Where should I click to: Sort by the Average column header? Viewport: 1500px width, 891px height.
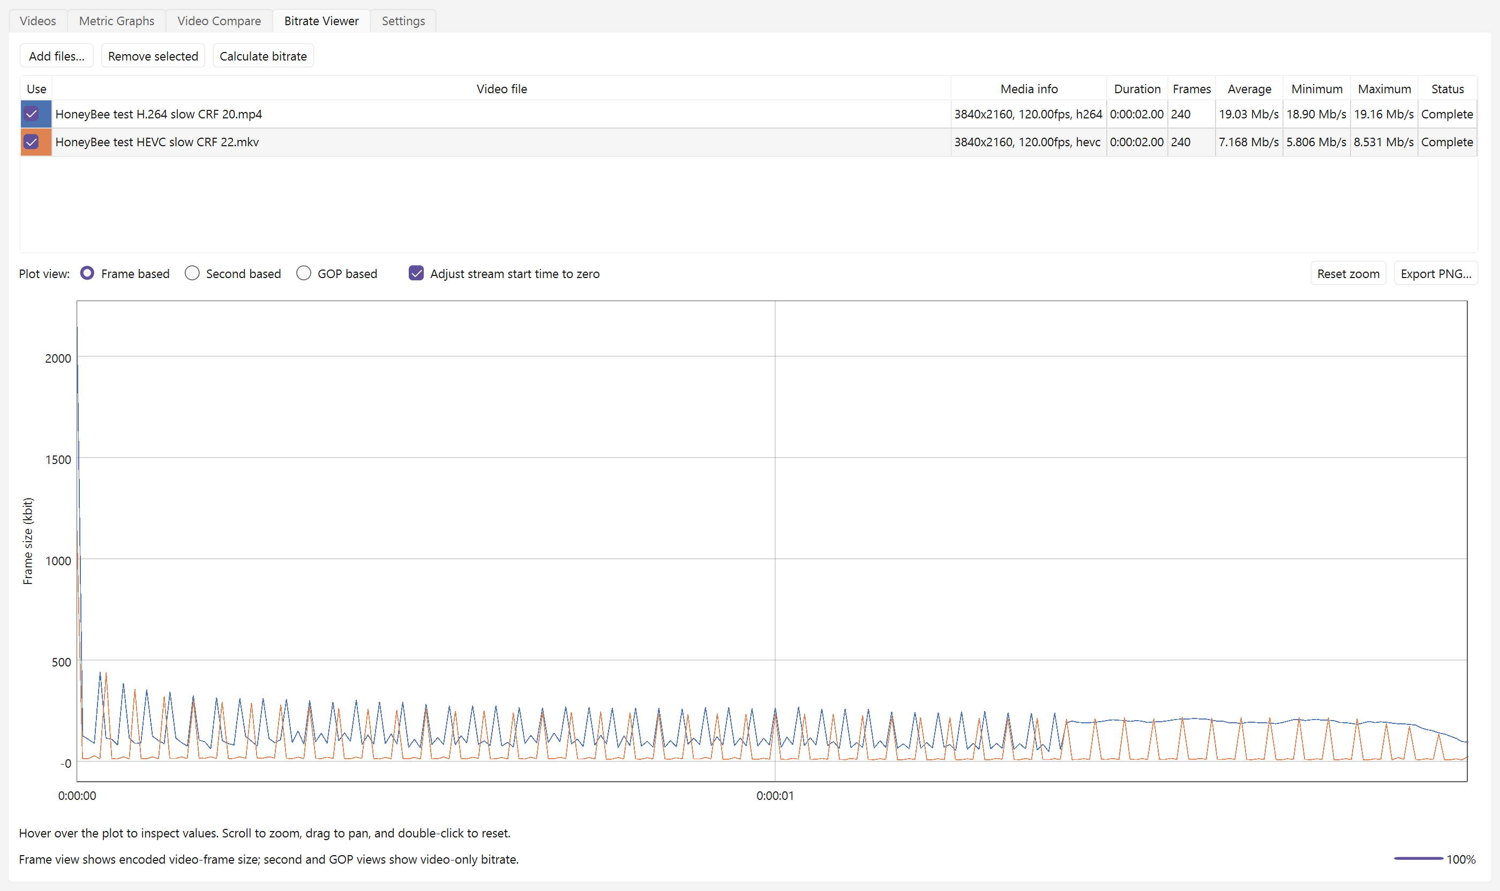tap(1249, 89)
